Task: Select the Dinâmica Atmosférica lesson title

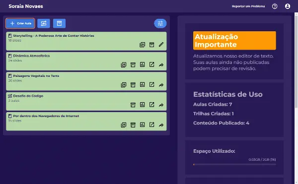Action: [31, 56]
